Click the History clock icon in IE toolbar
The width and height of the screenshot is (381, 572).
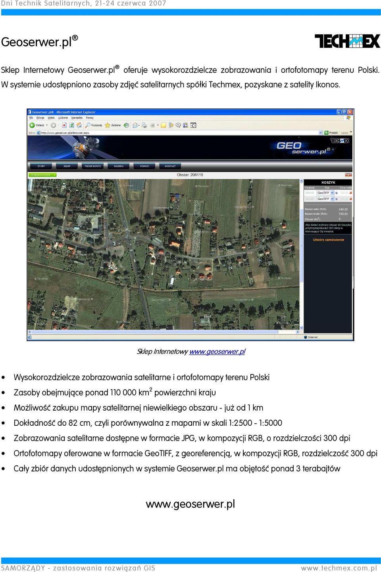point(126,125)
